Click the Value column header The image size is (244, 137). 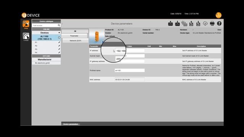point(130,46)
